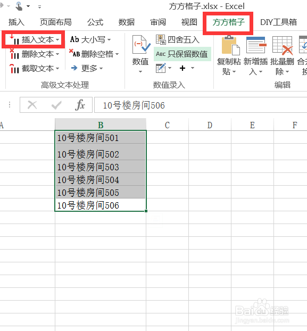Click the Extract Text (截取文本) icon

pyautogui.click(x=14, y=69)
